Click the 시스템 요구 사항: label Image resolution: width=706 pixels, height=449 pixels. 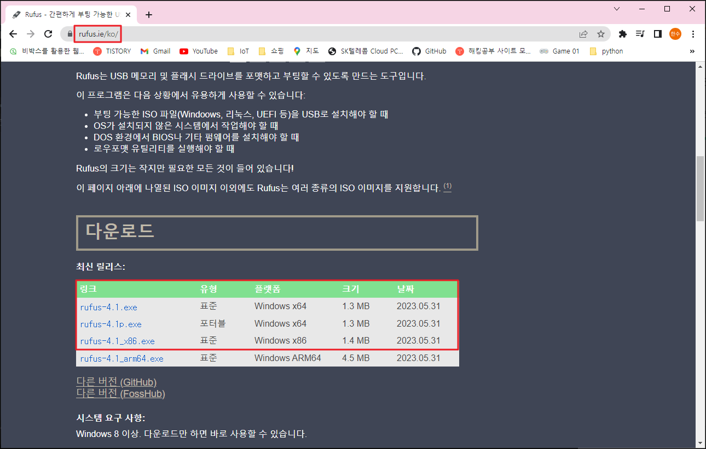tap(111, 418)
